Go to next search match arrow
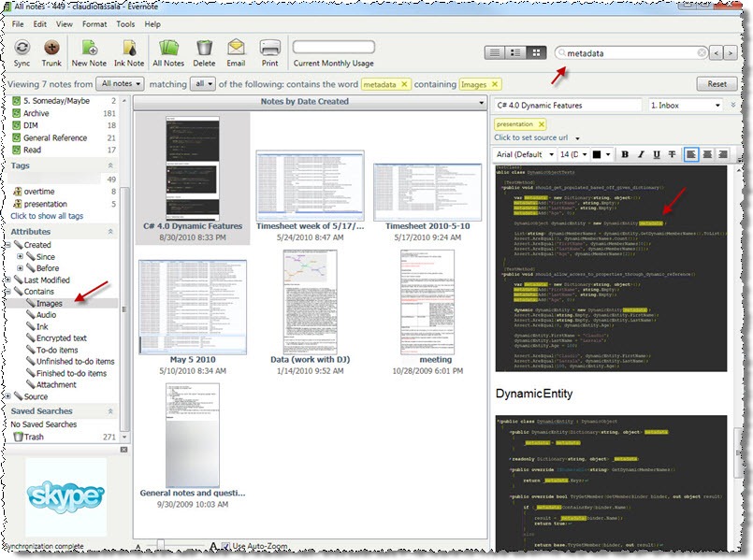The width and height of the screenshot is (753, 560). (731, 52)
